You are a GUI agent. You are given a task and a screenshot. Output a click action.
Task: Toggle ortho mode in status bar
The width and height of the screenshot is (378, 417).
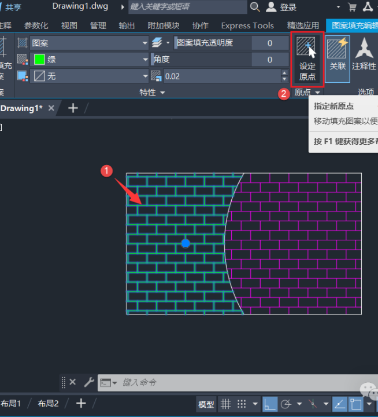coord(269,404)
